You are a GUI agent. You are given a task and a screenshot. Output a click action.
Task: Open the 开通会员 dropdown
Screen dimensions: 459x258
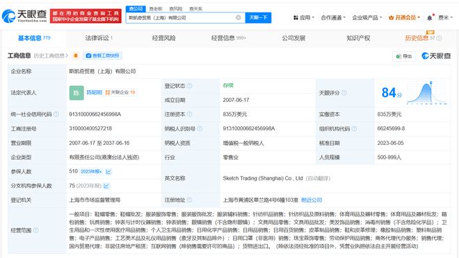point(404,17)
